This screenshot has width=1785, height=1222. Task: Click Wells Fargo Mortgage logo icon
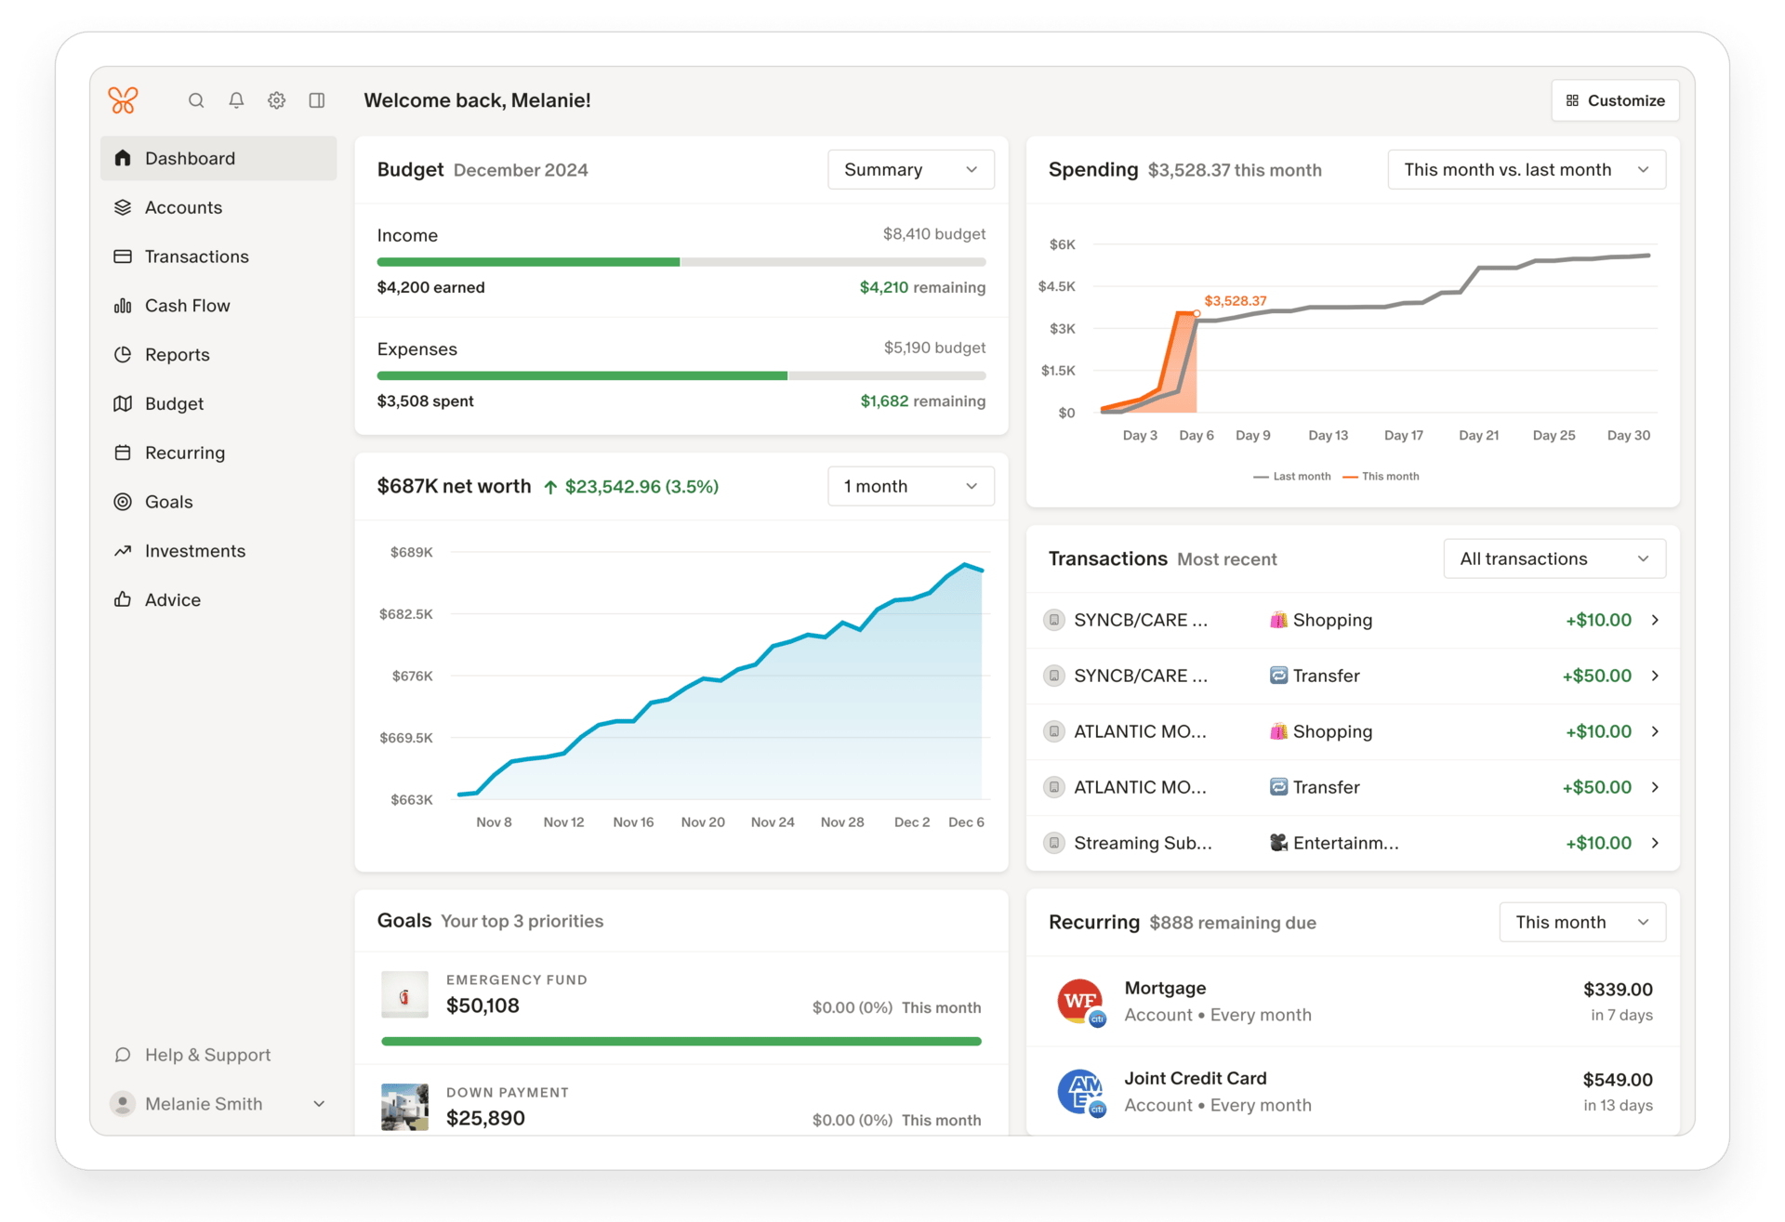1080,1002
